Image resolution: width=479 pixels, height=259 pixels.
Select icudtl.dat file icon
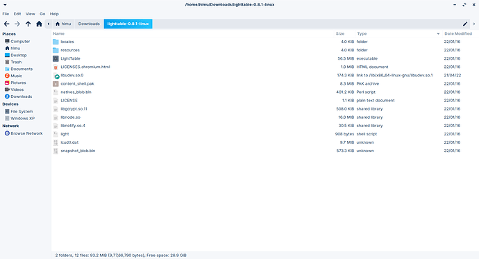[x=56, y=142]
